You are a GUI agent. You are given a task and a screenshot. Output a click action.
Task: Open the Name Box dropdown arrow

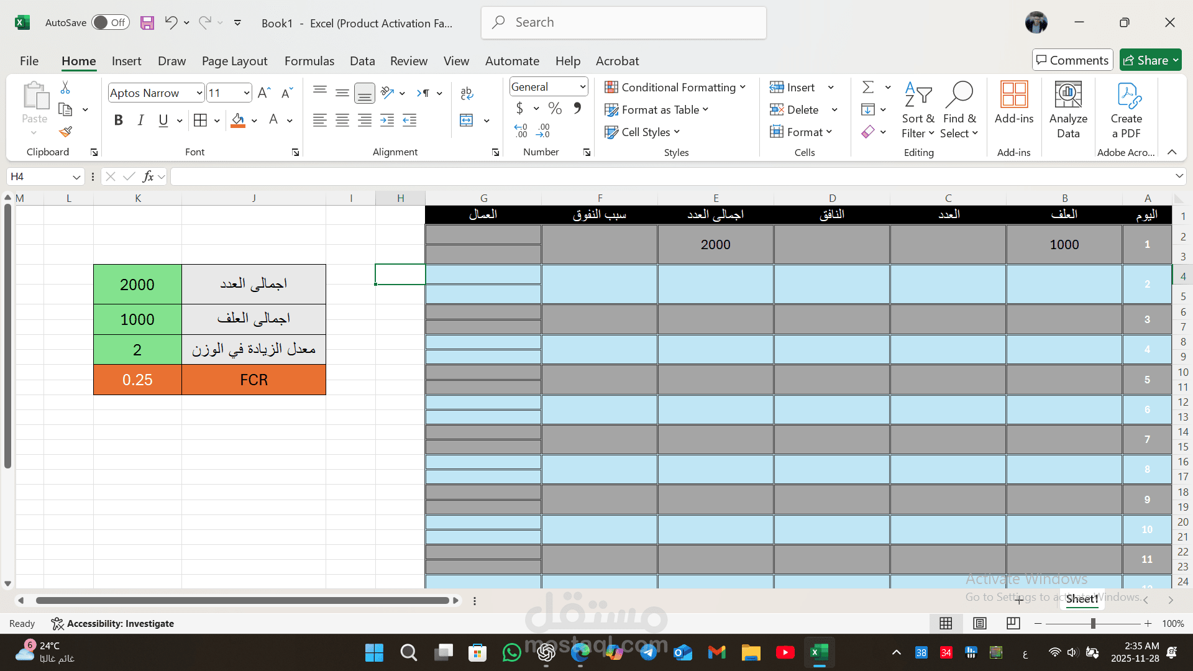pos(76,177)
